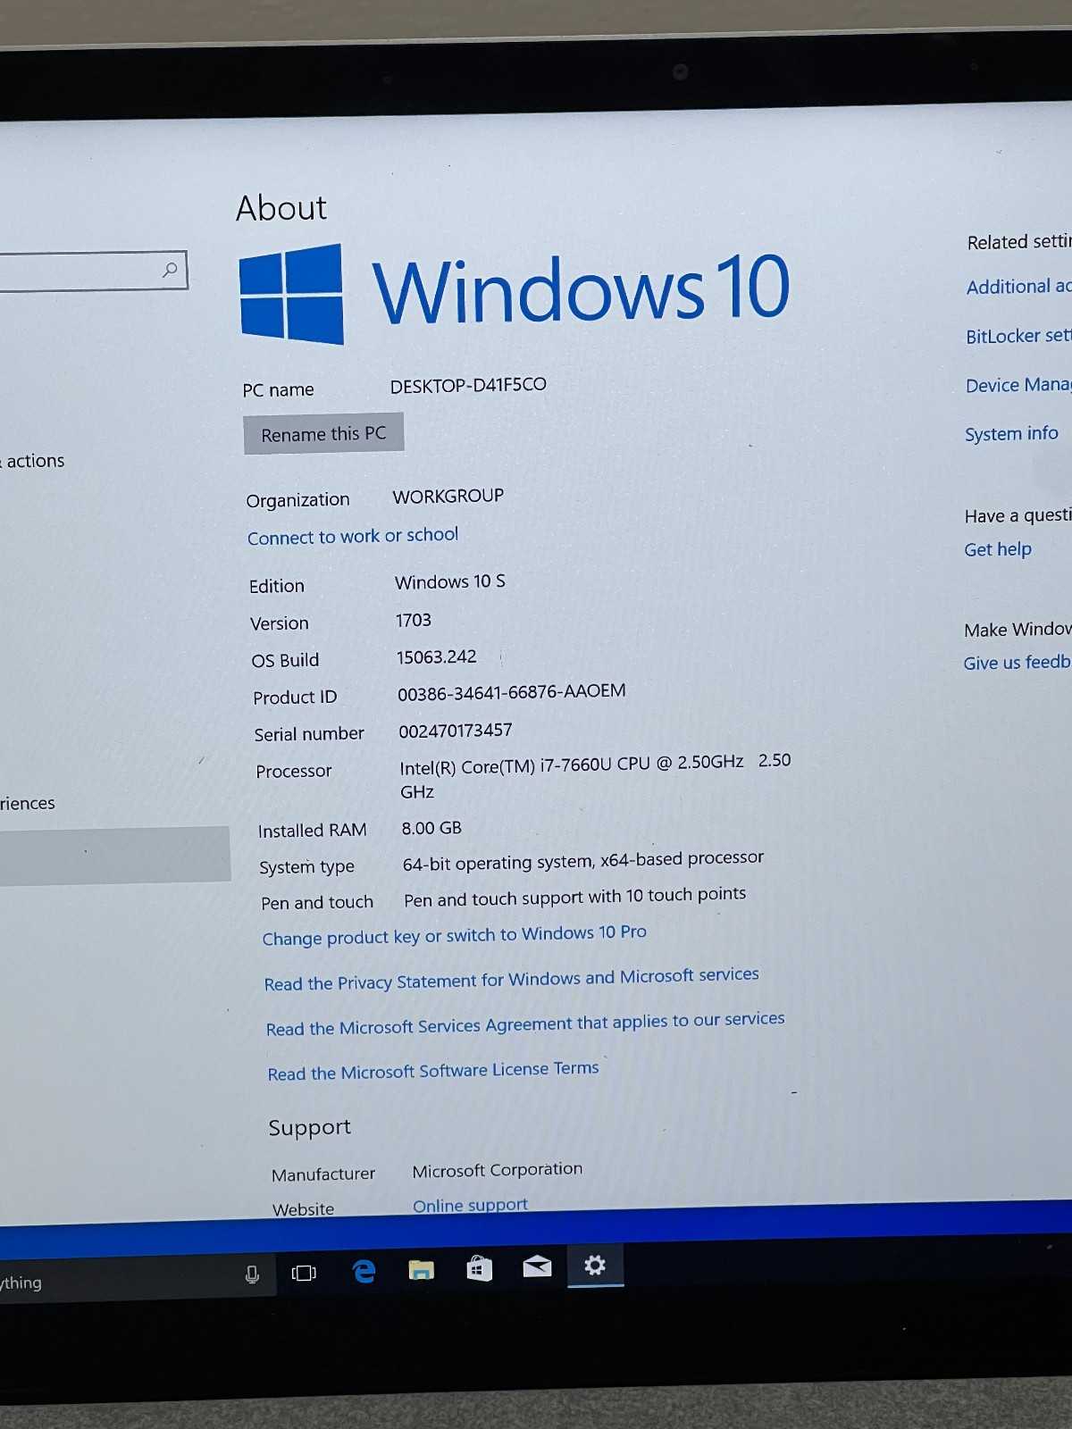Click the Have a question heading
Image resolution: width=1072 pixels, height=1429 pixels.
(x=1018, y=515)
